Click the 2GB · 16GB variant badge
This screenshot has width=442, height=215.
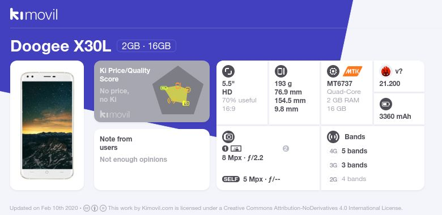point(146,46)
